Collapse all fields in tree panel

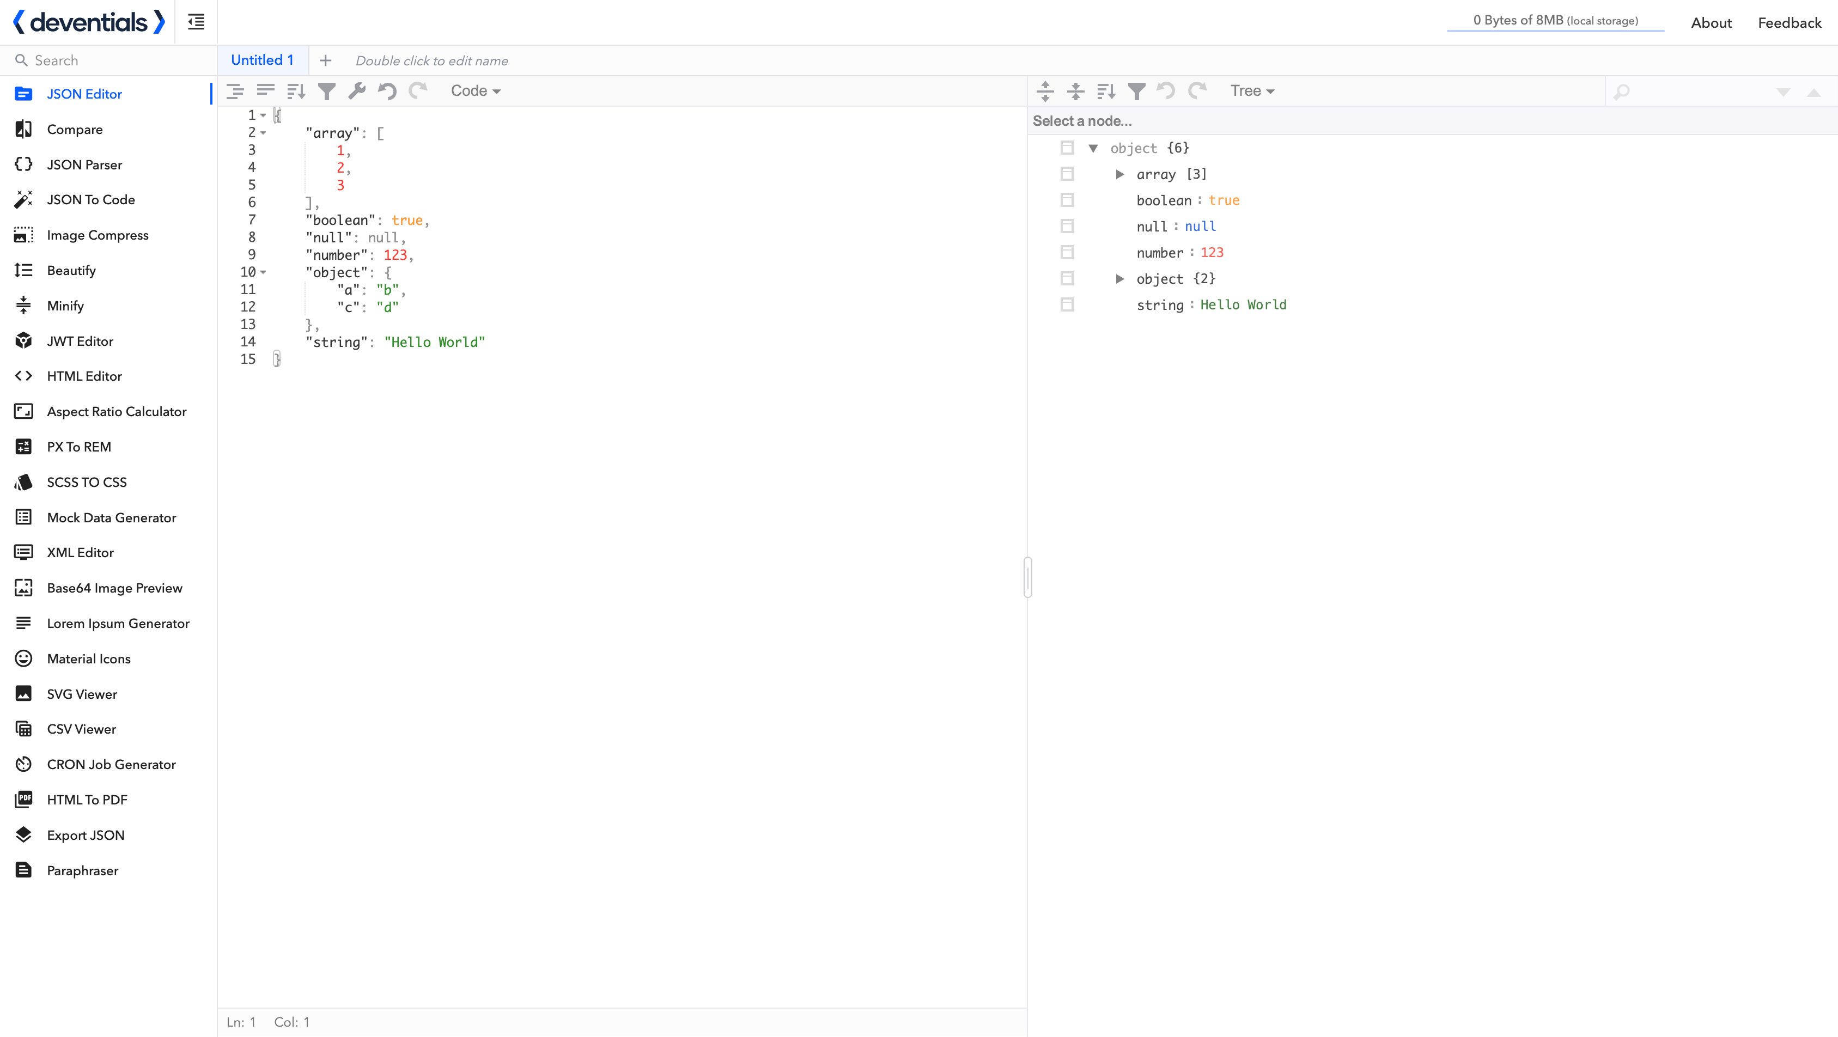[x=1076, y=90]
